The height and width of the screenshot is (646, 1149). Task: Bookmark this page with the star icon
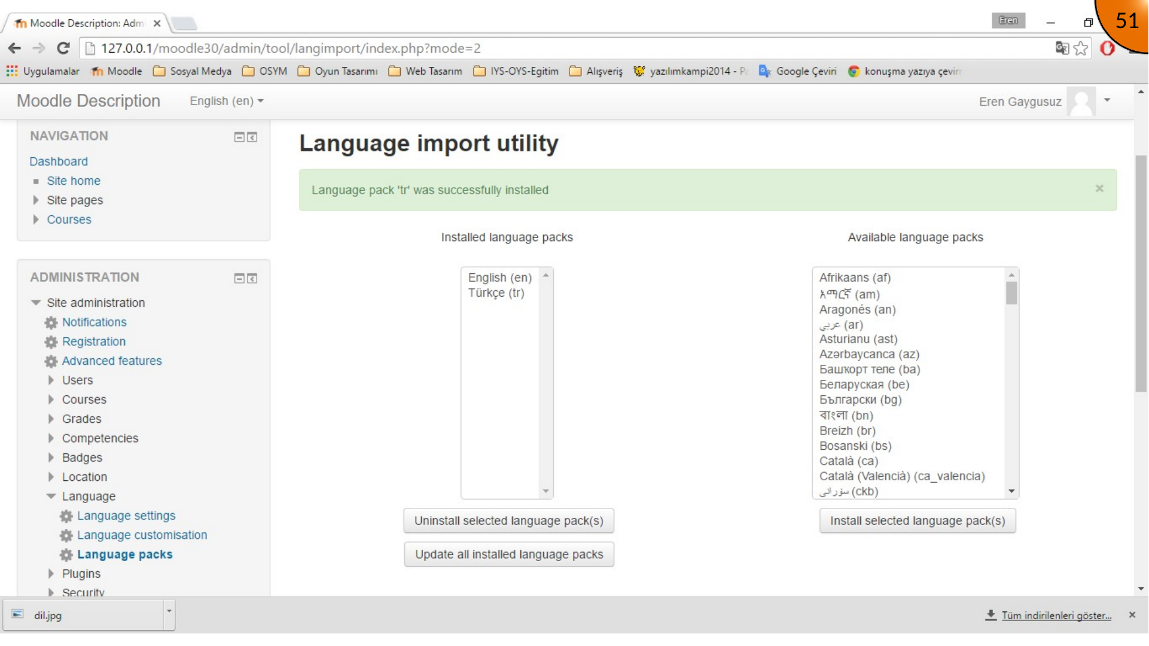[x=1081, y=48]
